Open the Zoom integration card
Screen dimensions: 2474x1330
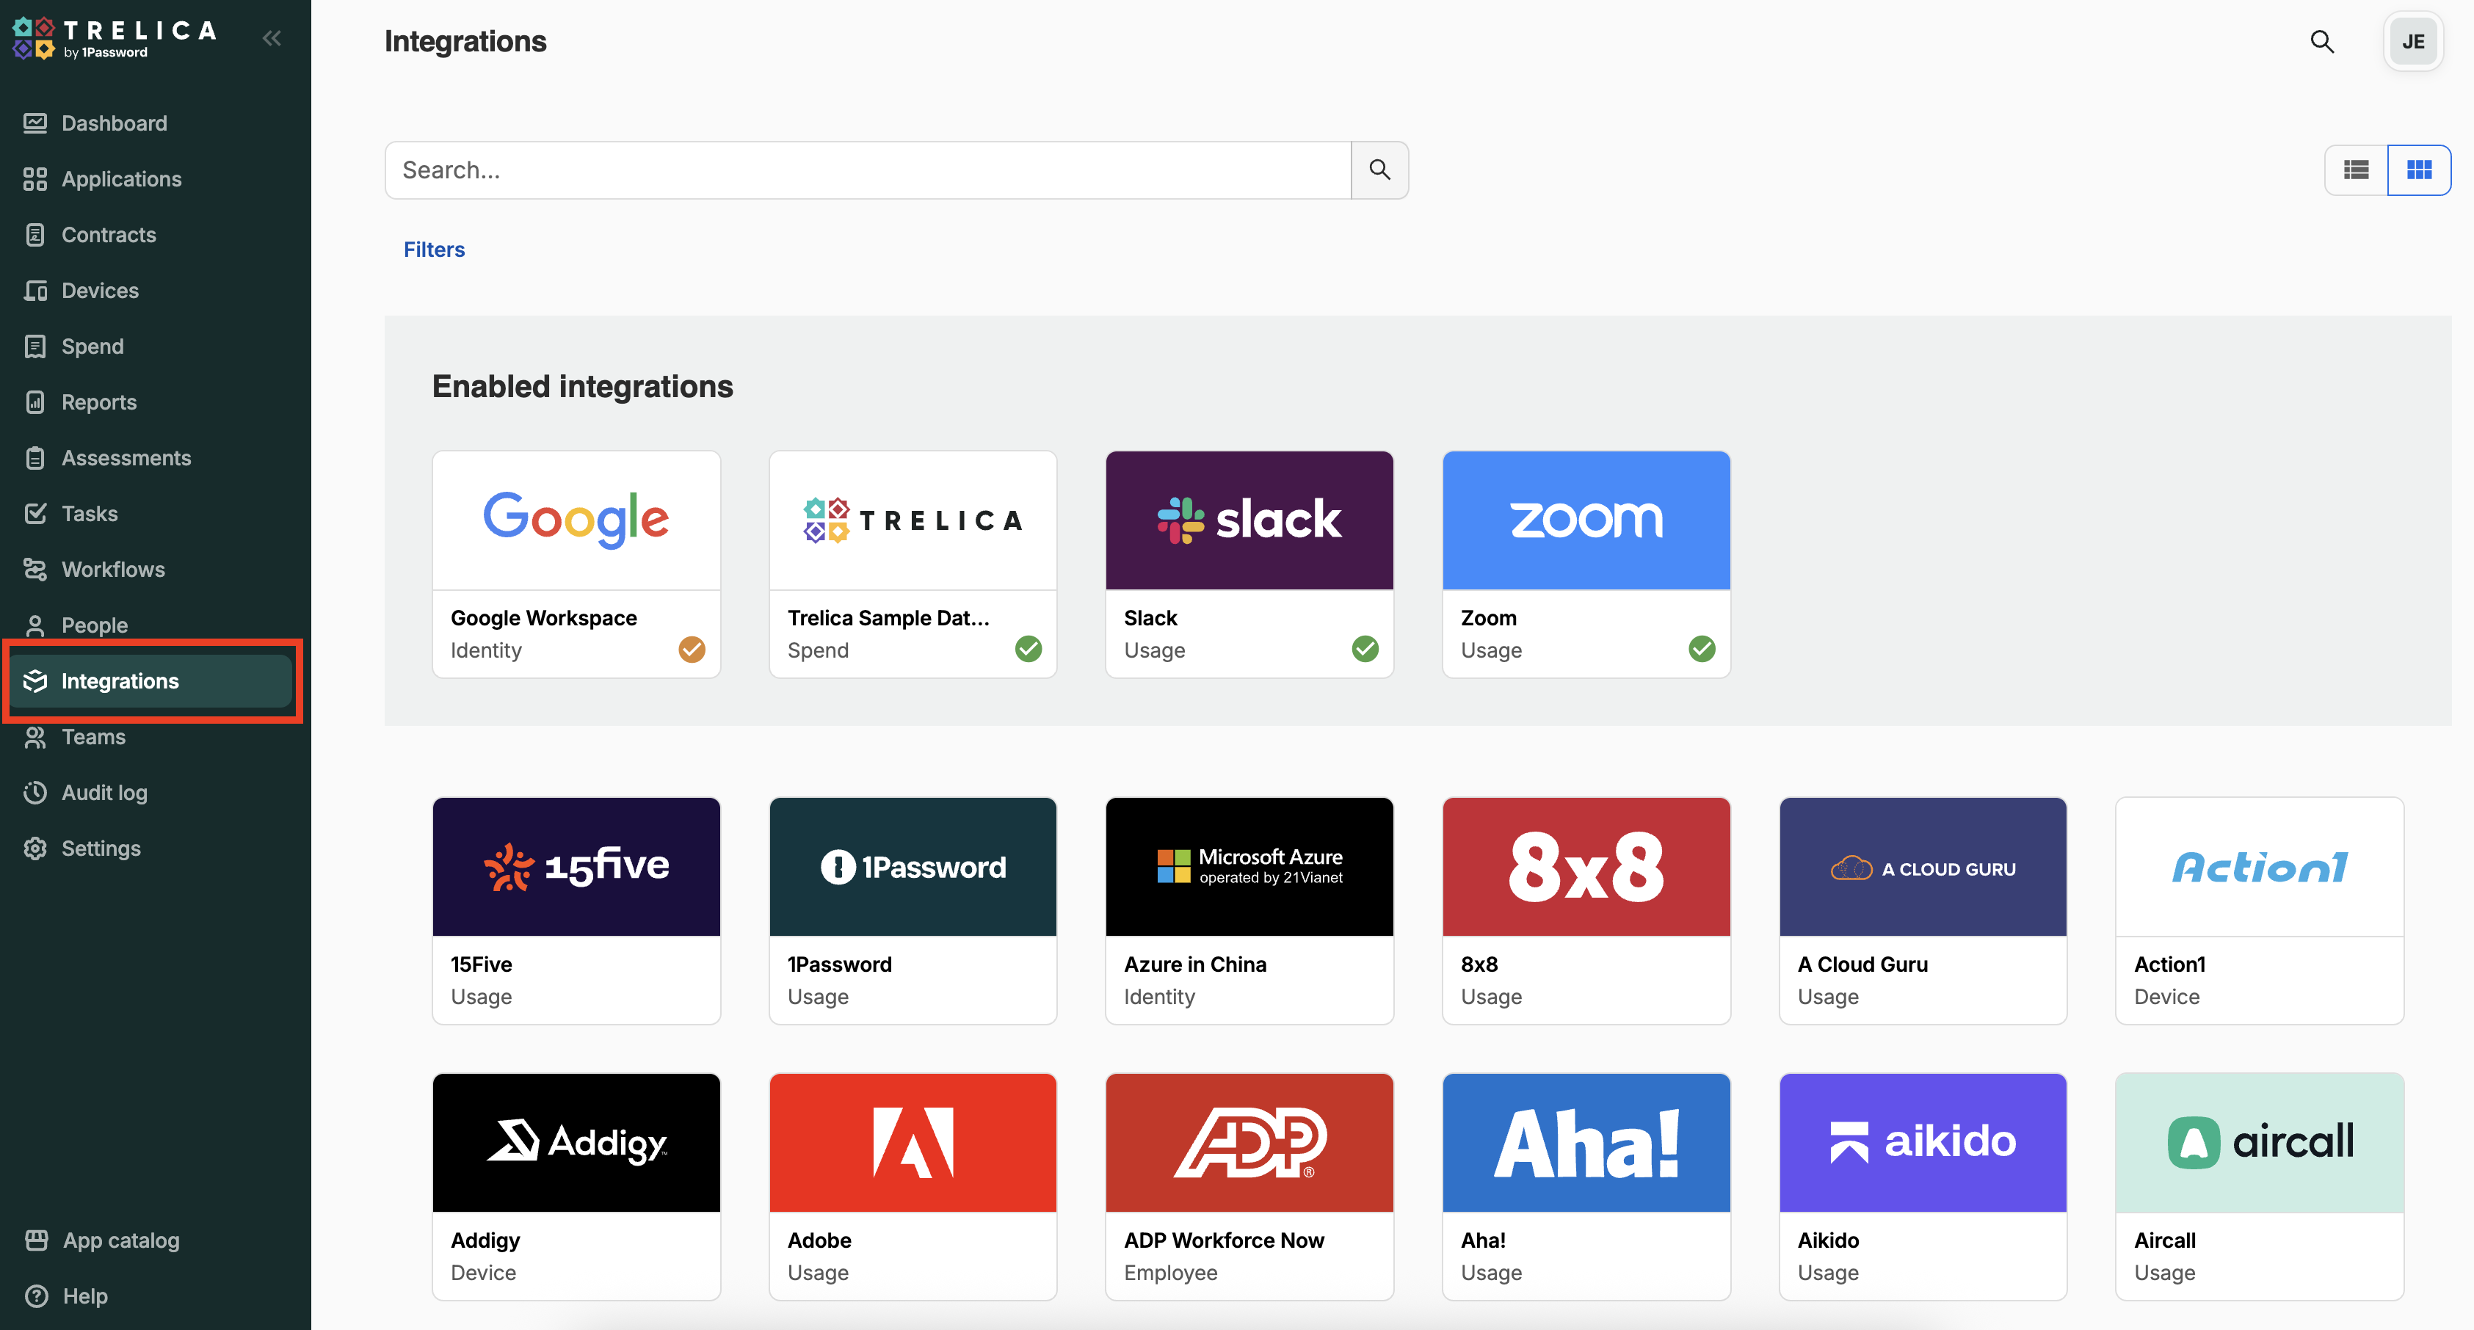pos(1586,564)
